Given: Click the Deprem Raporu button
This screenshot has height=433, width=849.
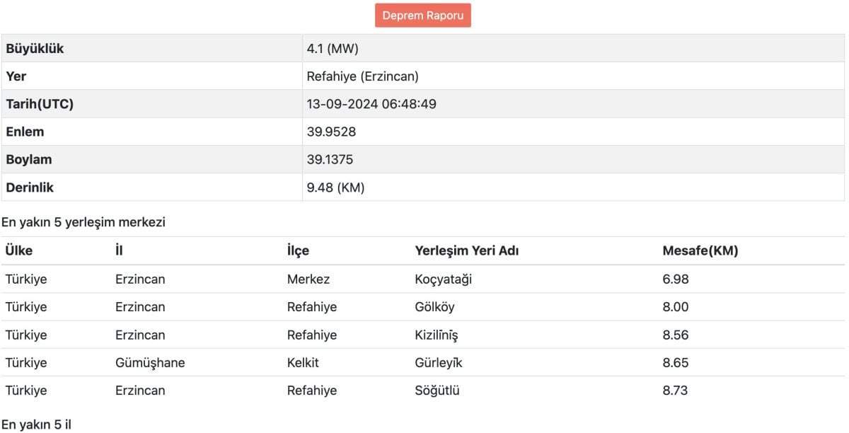Looking at the screenshot, I should pos(422,16).
